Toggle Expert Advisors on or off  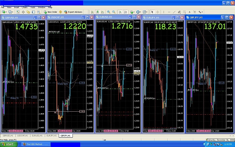(73, 12)
